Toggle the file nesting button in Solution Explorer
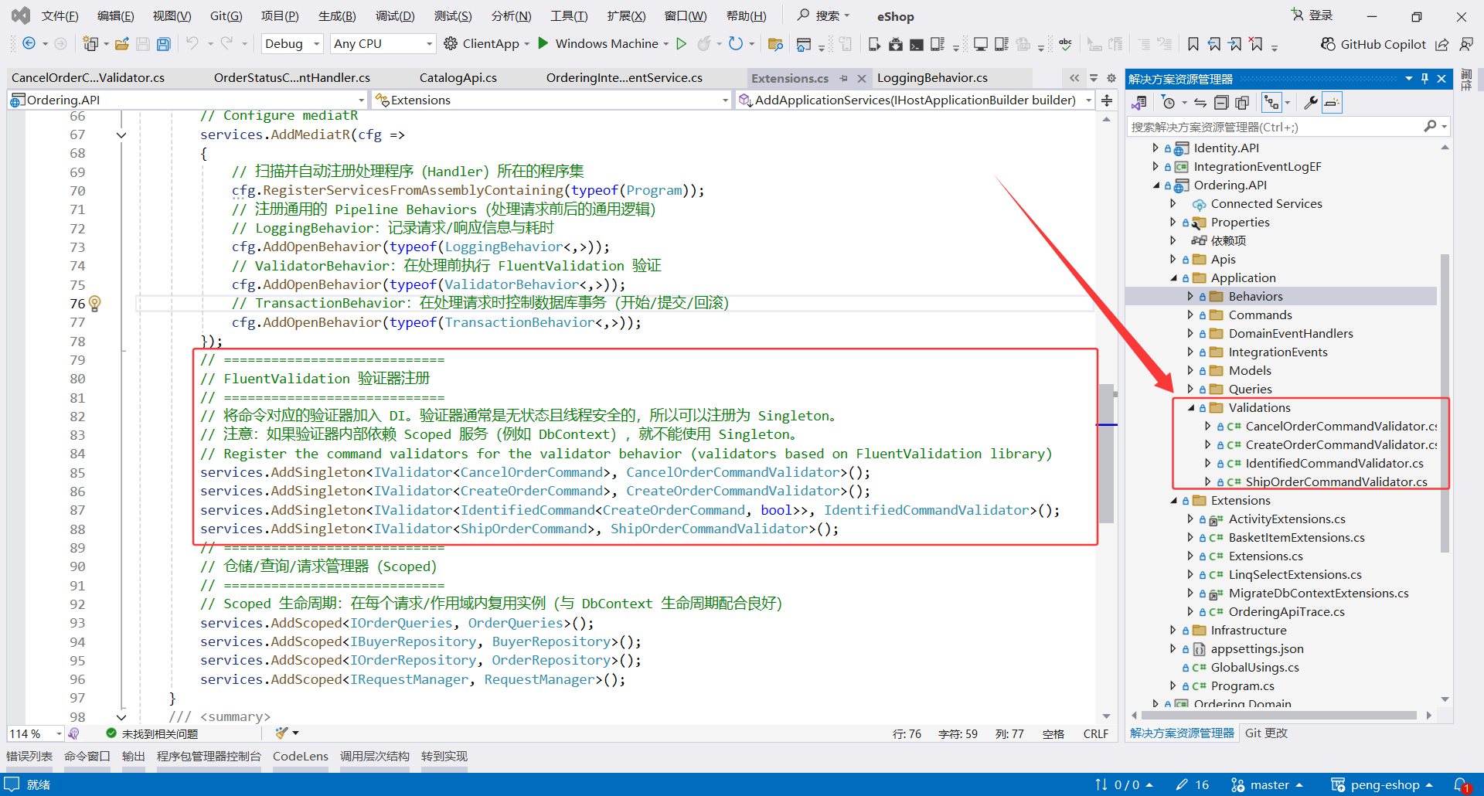Image resolution: width=1484 pixels, height=796 pixels. 1271,103
